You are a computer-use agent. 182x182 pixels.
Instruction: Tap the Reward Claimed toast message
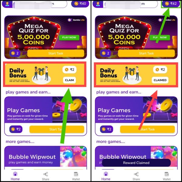point(136,163)
